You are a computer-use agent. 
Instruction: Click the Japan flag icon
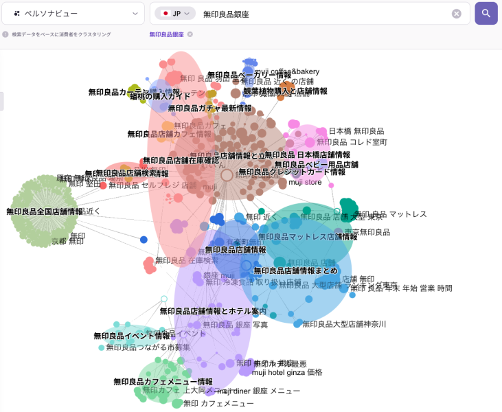point(166,14)
